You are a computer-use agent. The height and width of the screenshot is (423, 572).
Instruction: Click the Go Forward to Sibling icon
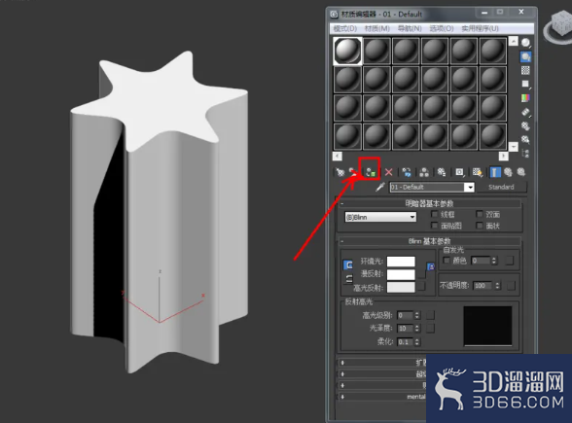tap(521, 172)
